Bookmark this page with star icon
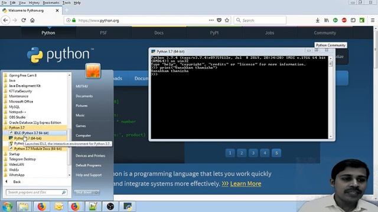 (x=227, y=20)
